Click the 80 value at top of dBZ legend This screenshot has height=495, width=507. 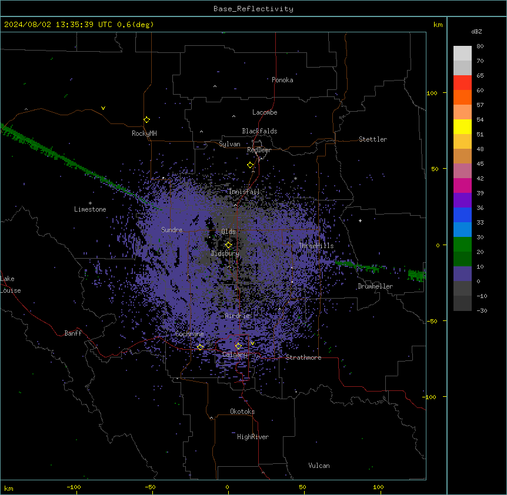point(480,46)
